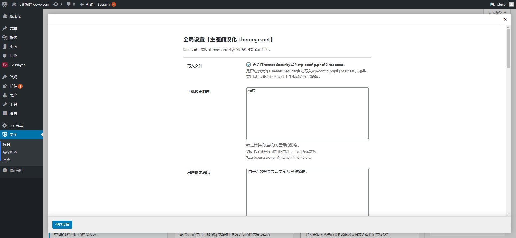The width and height of the screenshot is (516, 238).
Task: Open the site home icon 云创源码loowp.com
Action: pos(14,4)
